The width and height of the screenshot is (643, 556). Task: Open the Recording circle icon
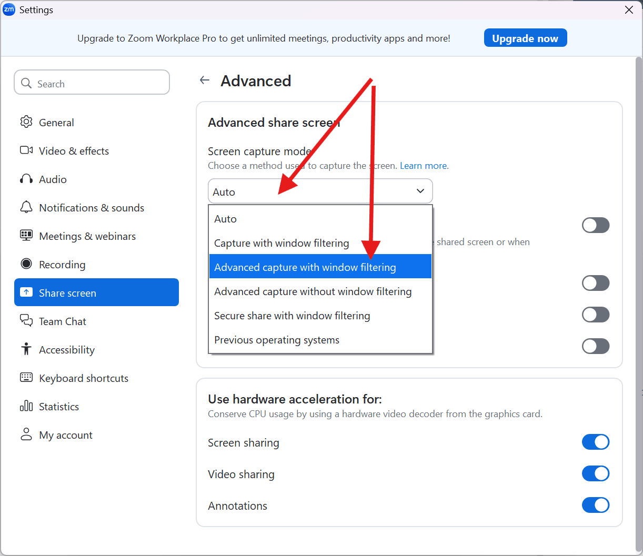(26, 264)
